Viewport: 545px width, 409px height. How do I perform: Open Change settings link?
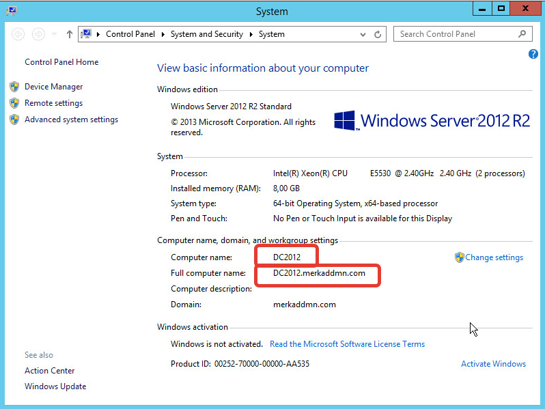pos(494,257)
